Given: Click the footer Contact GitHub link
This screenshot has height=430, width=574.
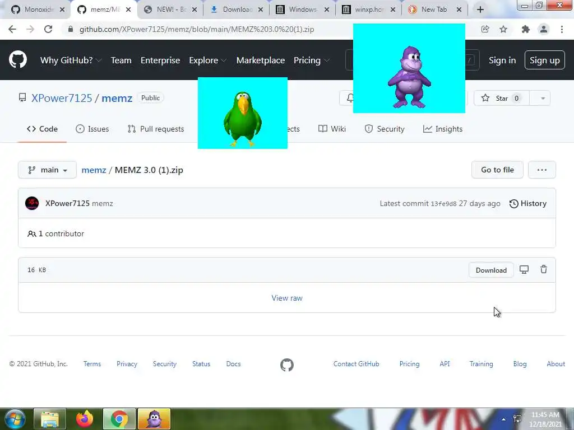Looking at the screenshot, I should pyautogui.click(x=356, y=364).
